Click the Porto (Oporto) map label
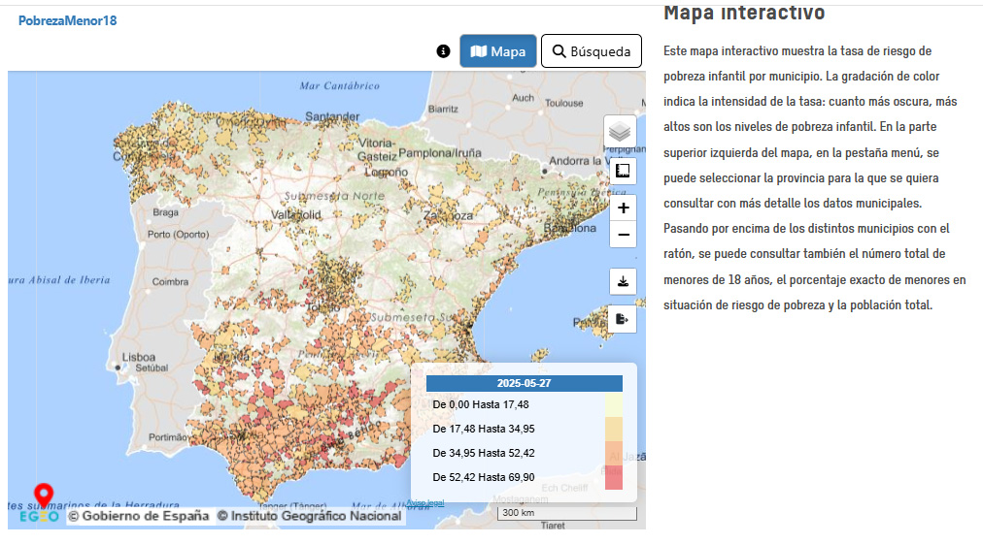The width and height of the screenshot is (983, 544). [178, 234]
